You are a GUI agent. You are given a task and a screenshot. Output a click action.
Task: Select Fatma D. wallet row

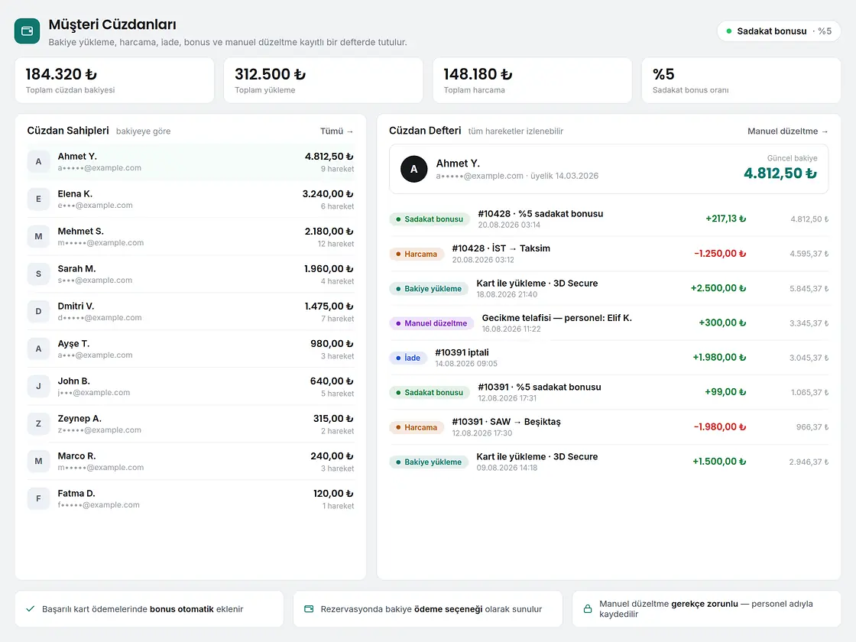point(190,498)
